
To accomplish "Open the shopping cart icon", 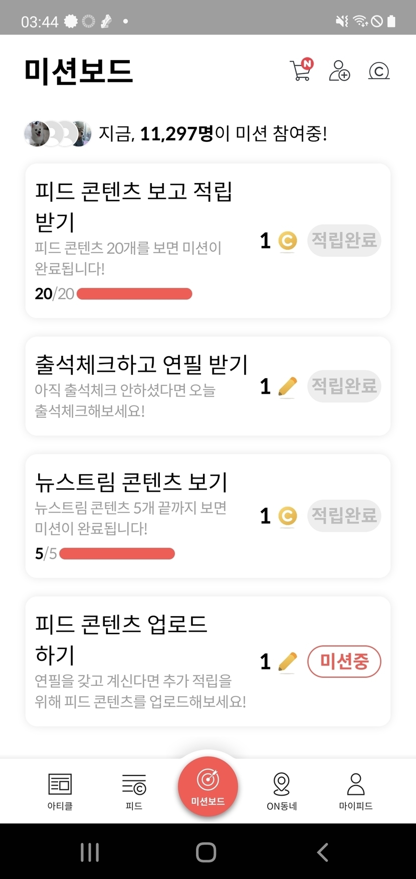I will (x=301, y=70).
